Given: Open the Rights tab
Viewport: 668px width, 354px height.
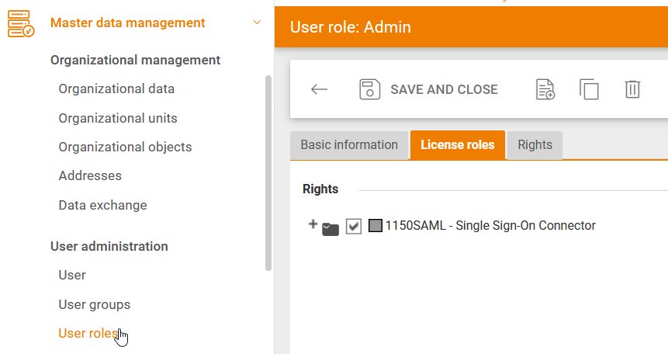Looking at the screenshot, I should [535, 145].
